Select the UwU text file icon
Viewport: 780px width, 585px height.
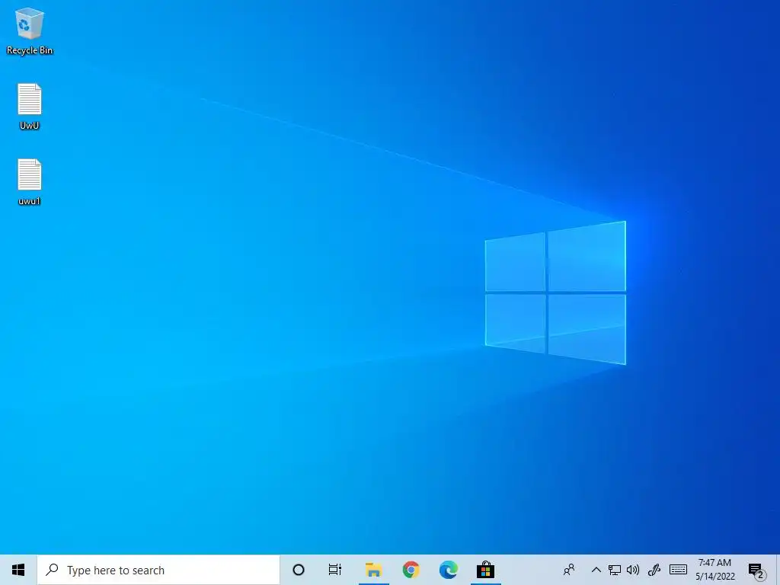[x=30, y=107]
